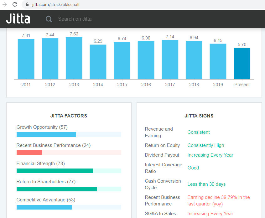Click the 2015 bar showing 6.74

[122, 60]
